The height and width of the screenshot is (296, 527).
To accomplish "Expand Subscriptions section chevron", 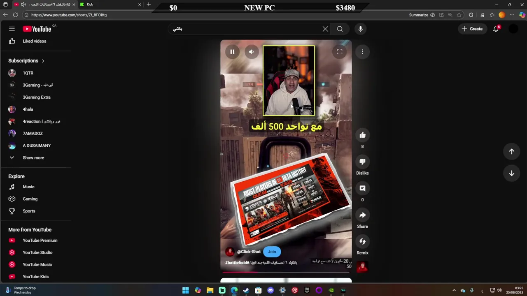I will point(43,61).
